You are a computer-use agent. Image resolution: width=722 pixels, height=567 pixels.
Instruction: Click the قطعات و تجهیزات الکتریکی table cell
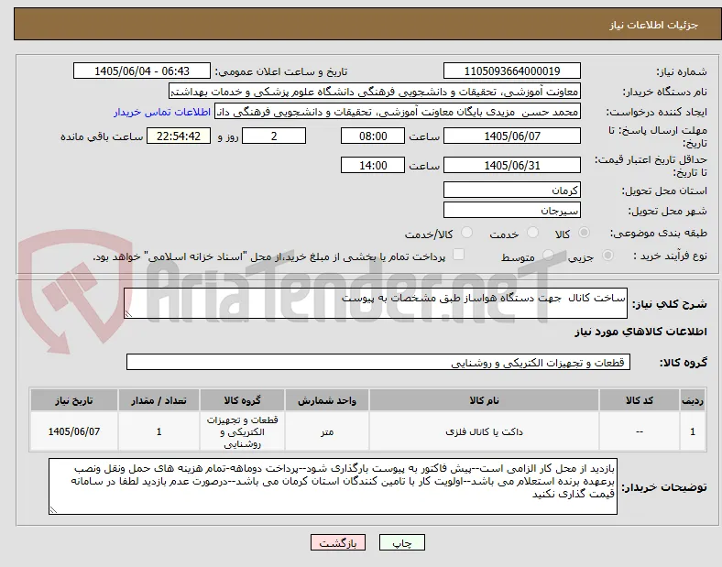coord(242,431)
